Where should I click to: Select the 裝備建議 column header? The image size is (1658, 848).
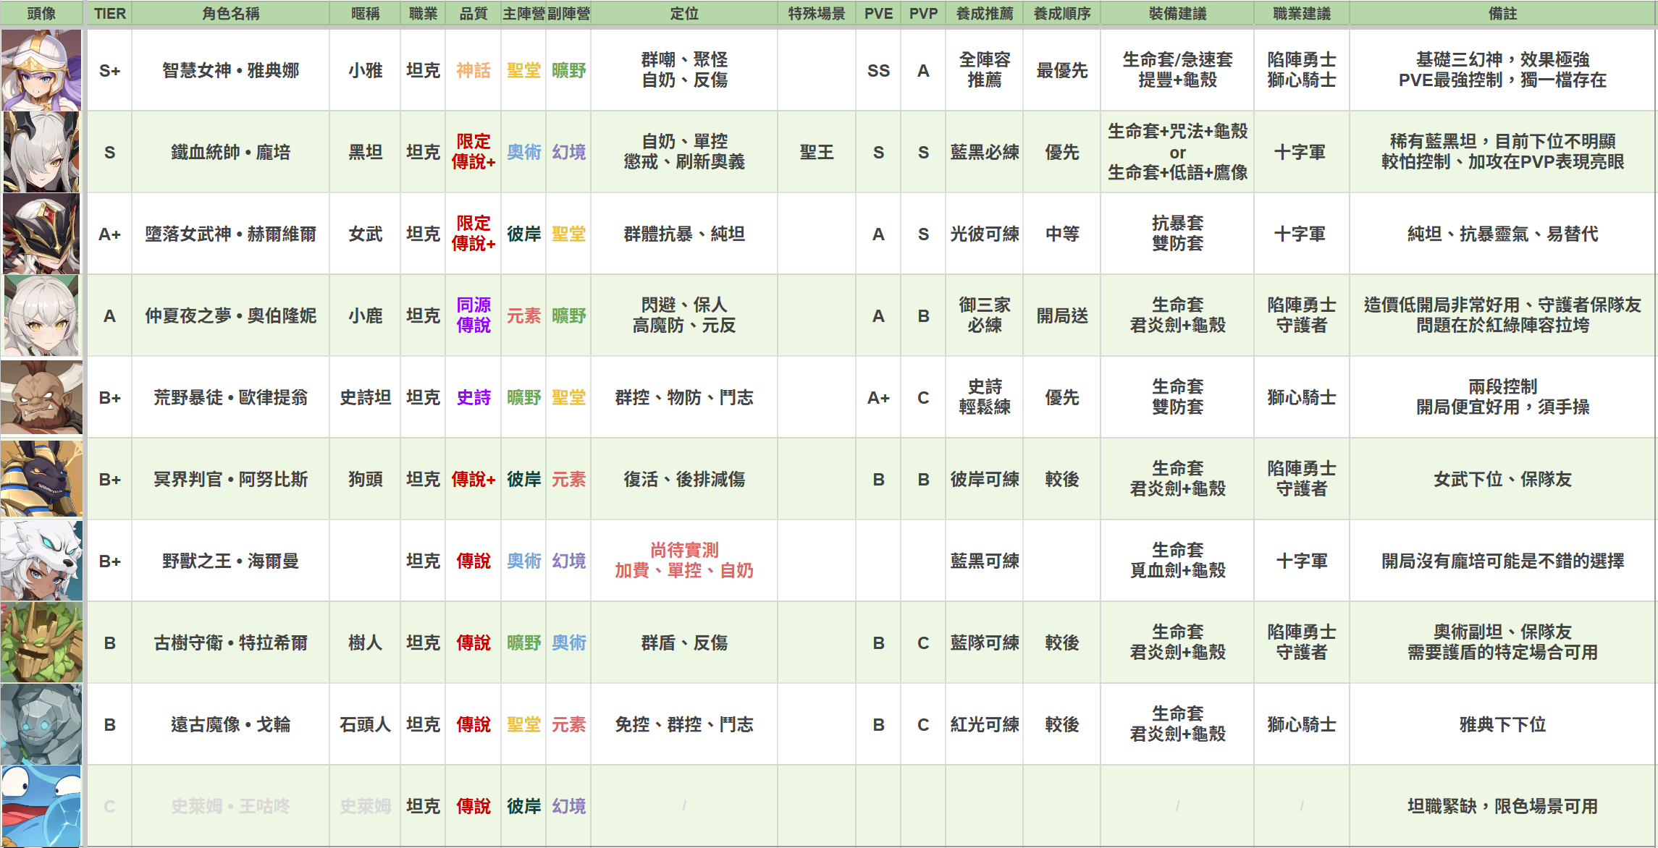click(x=1177, y=14)
